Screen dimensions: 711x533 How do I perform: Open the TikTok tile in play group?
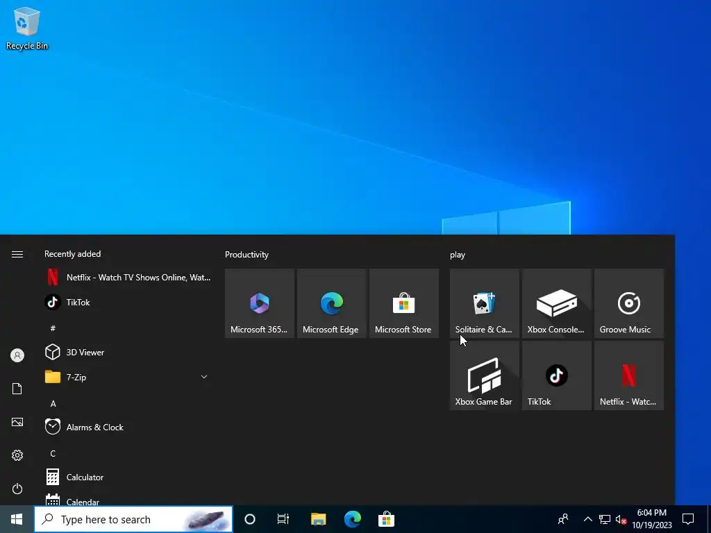click(x=557, y=375)
